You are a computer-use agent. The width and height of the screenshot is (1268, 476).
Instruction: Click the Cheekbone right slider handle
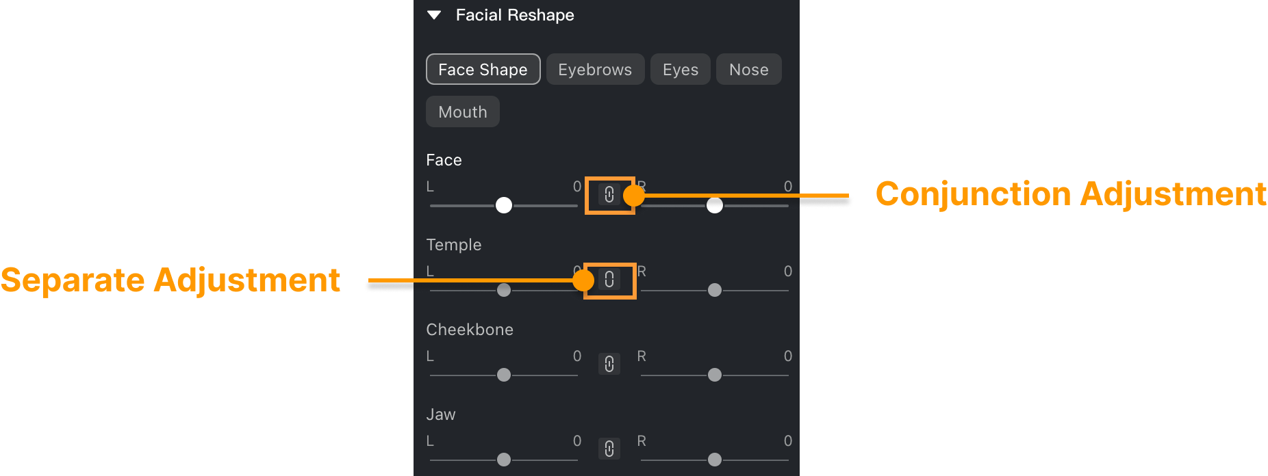[715, 375]
